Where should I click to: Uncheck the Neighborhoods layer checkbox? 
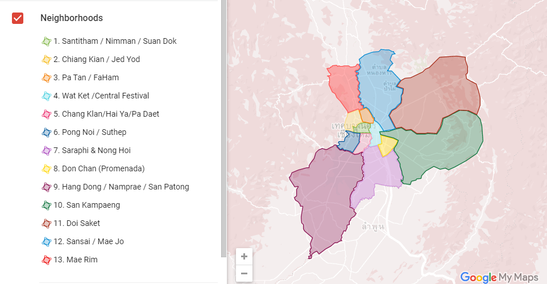(18, 18)
